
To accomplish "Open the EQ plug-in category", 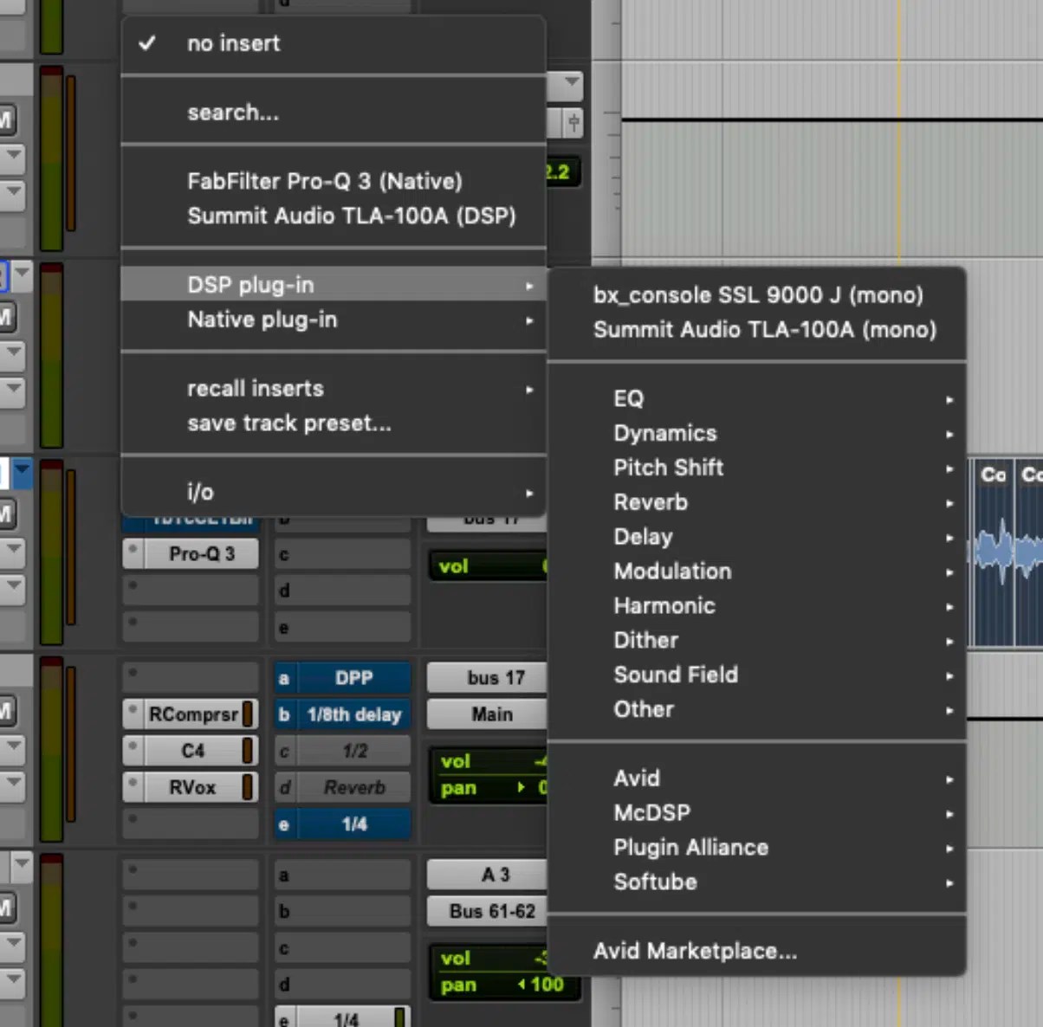I will coord(758,398).
